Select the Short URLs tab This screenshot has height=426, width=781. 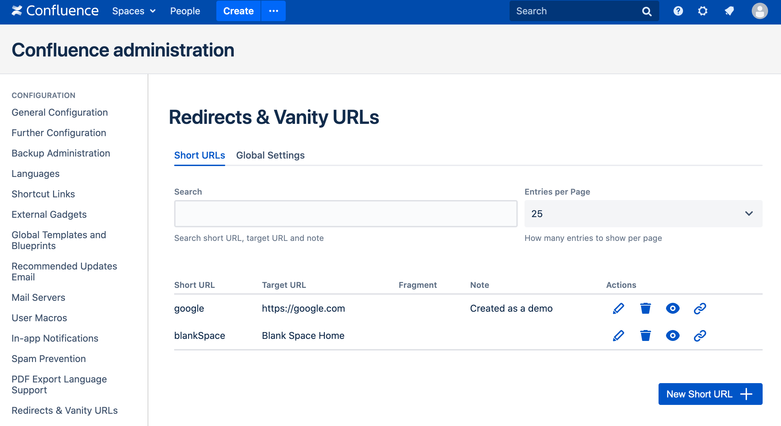click(199, 155)
